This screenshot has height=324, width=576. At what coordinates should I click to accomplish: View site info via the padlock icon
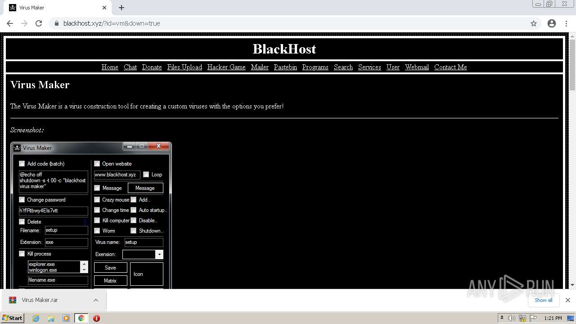click(57, 23)
